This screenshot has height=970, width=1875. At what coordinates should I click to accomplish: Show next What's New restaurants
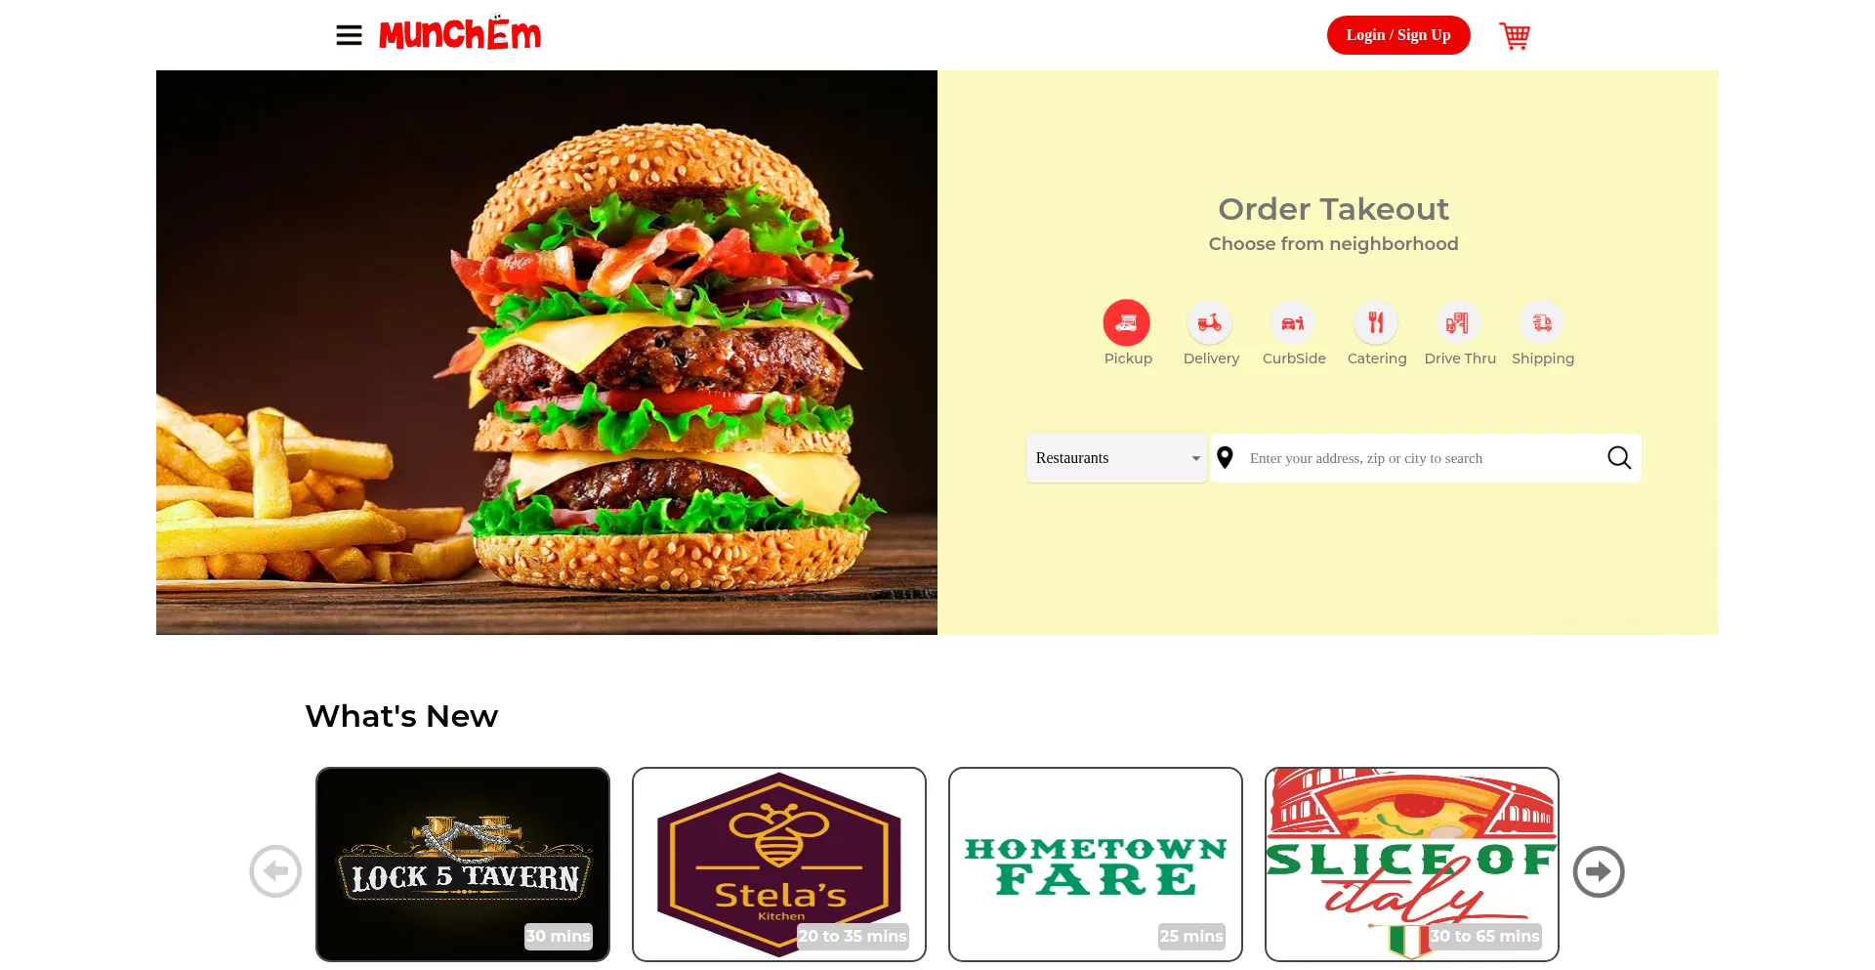click(1599, 871)
